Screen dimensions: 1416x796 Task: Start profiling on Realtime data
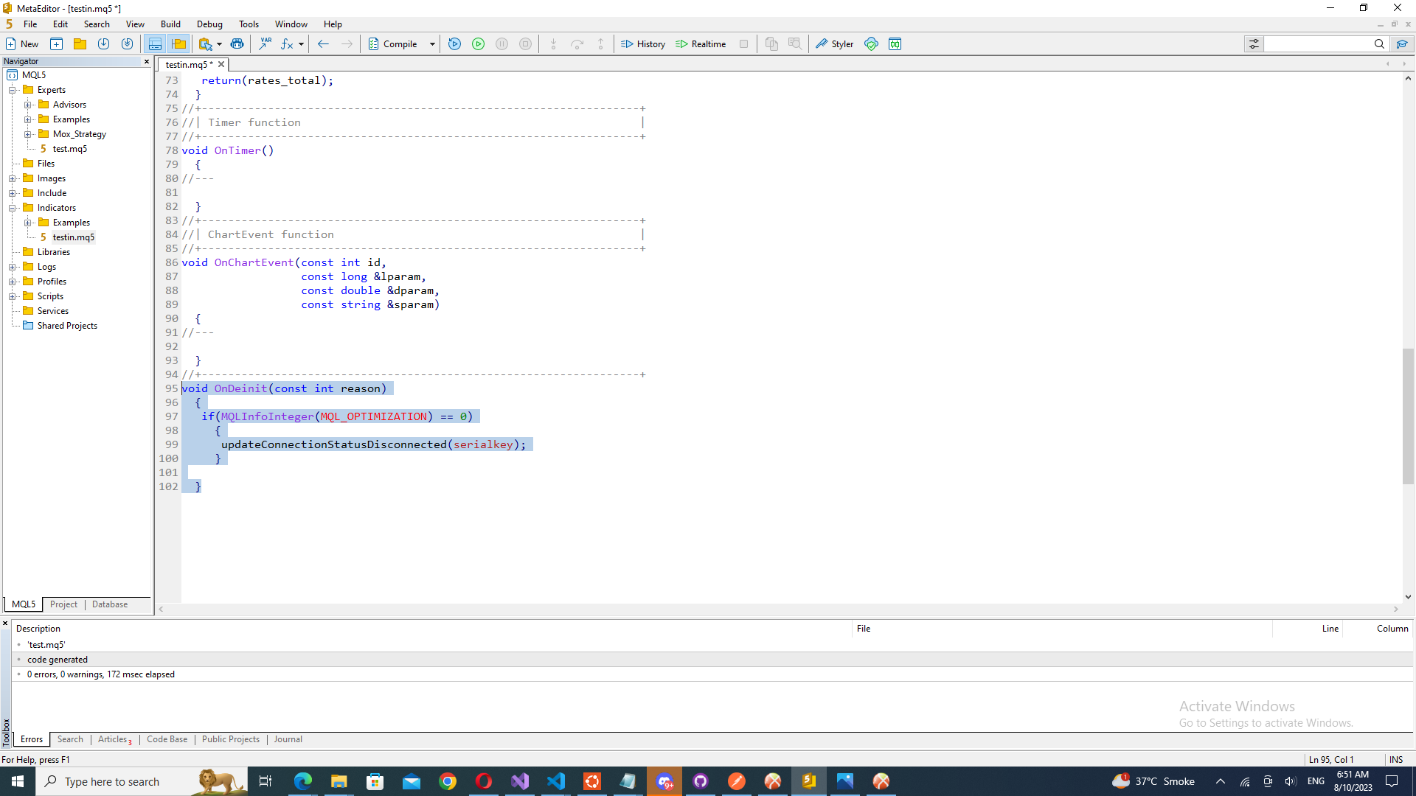[x=701, y=44]
